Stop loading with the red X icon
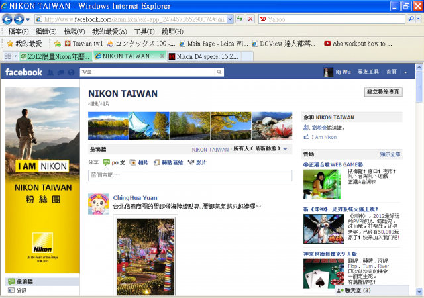 pyautogui.click(x=250, y=19)
